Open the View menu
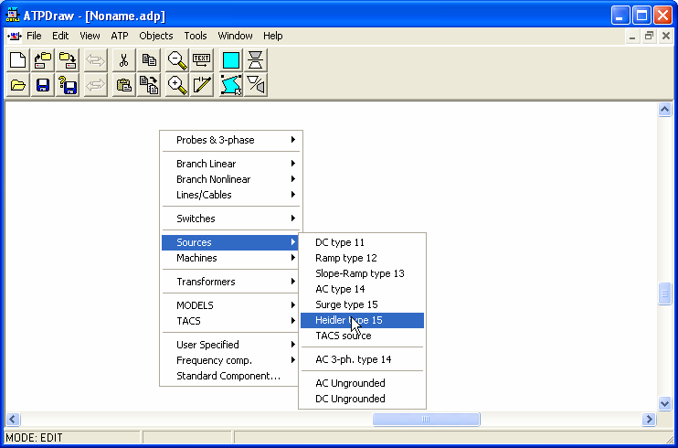Screen dimensions: 678x448 click(90, 36)
